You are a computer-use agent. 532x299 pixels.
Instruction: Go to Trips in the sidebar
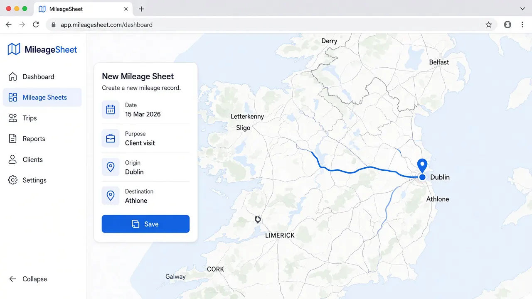(42, 118)
